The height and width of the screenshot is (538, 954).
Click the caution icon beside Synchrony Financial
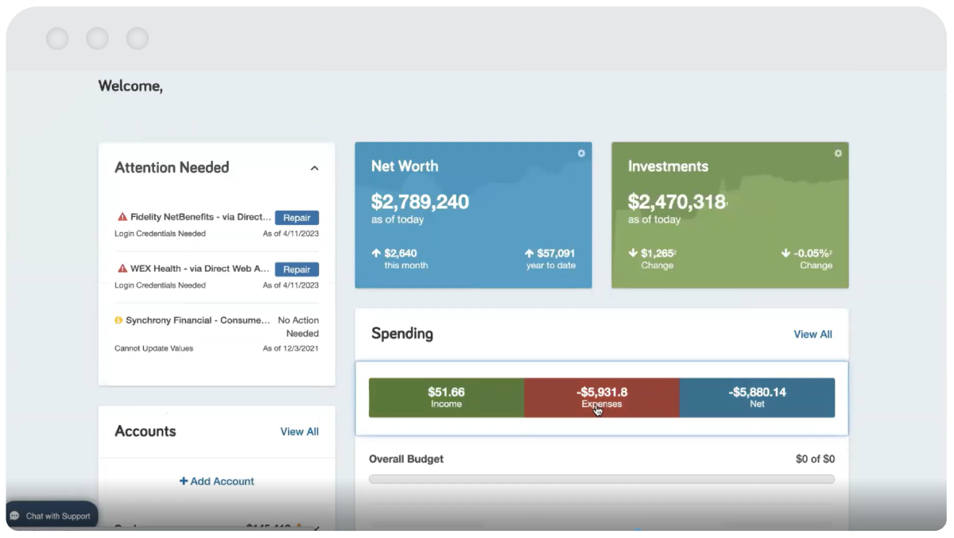tap(117, 319)
